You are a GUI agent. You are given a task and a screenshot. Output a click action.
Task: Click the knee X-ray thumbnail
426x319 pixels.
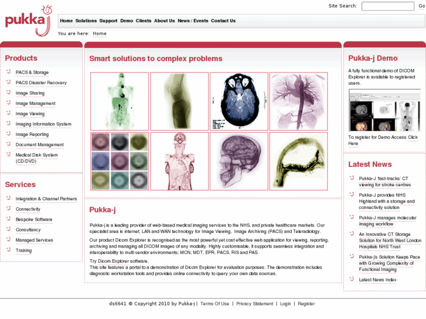[179, 101]
